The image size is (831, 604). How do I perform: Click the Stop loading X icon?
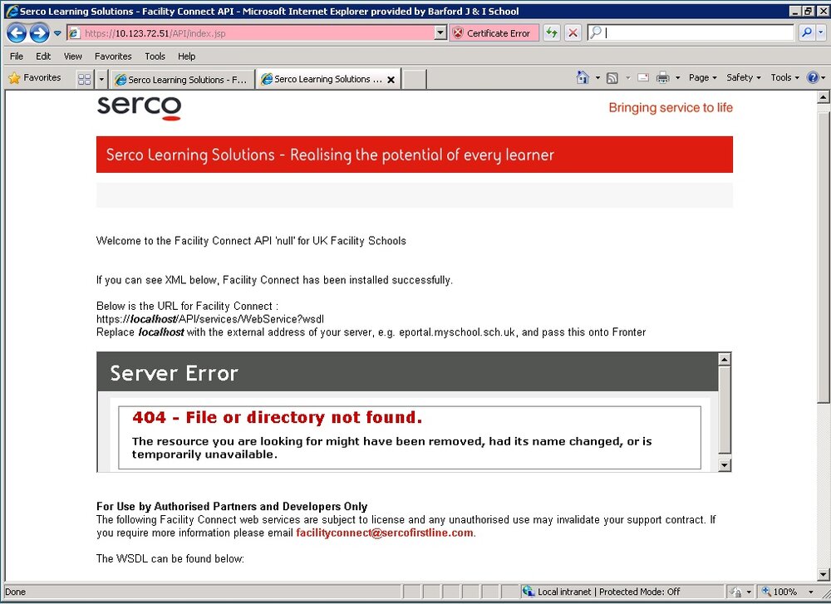tap(573, 33)
